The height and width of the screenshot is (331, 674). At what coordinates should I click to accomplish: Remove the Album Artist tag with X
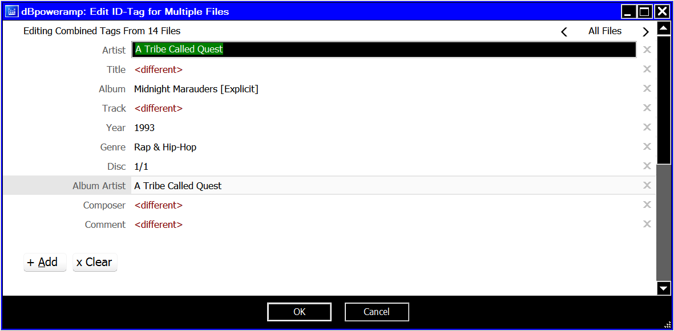tap(647, 186)
